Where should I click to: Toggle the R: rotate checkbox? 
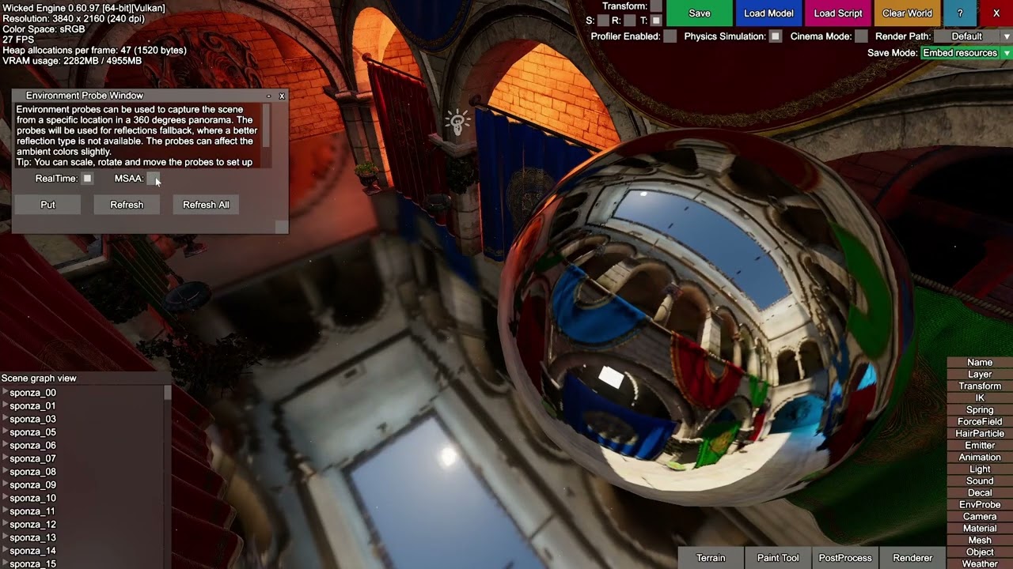coord(629,21)
